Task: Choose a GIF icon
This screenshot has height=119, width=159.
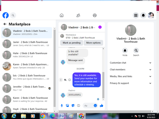Action: pos(79,105)
